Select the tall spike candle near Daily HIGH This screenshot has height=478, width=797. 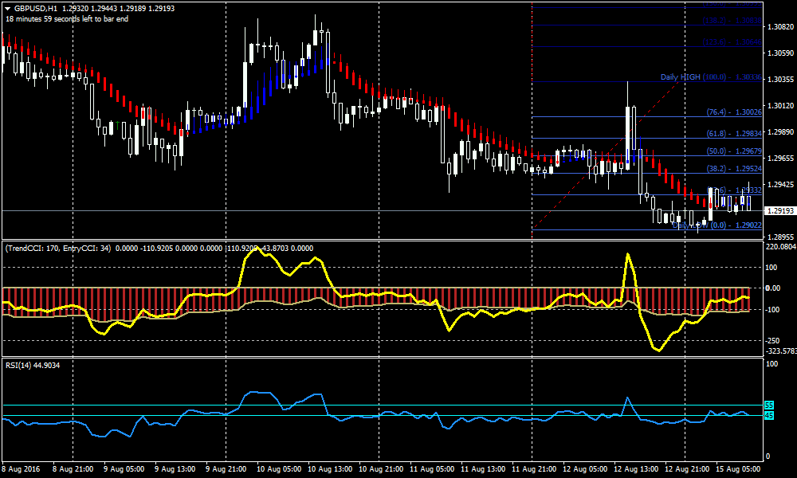pyautogui.click(x=629, y=127)
